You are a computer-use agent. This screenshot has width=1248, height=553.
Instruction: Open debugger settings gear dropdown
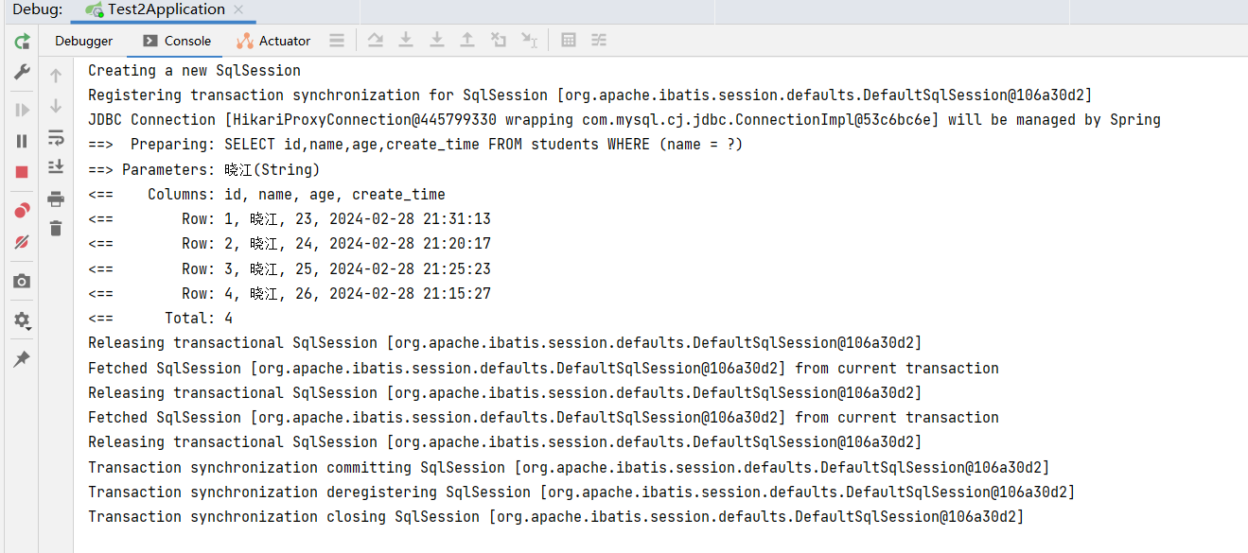tap(22, 320)
